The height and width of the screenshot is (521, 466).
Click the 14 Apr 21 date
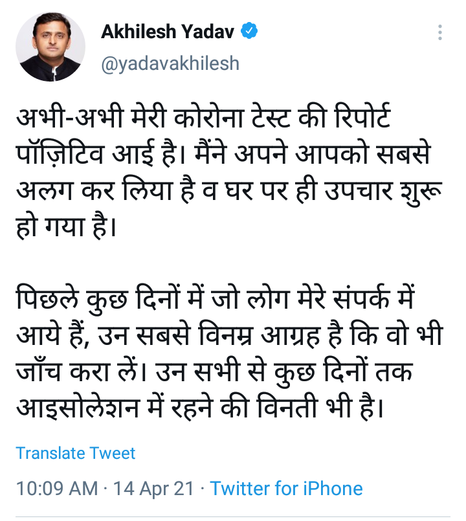tap(153, 489)
